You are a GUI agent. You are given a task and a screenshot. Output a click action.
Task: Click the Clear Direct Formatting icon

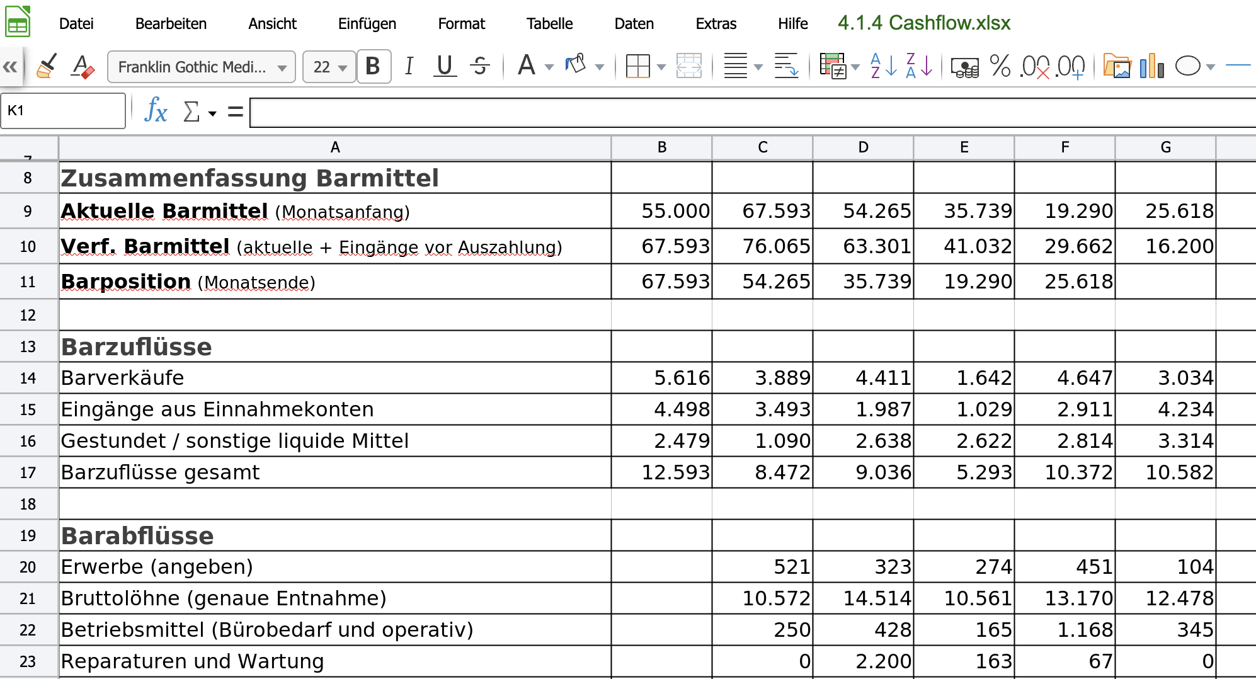click(83, 66)
